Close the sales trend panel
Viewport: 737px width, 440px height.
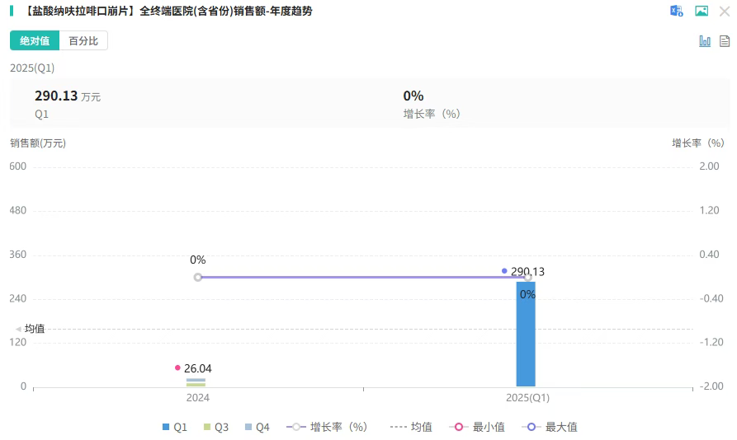pyautogui.click(x=725, y=11)
